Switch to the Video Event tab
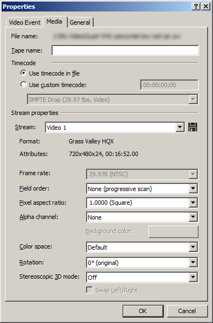The width and height of the screenshot is (213, 323). [x=25, y=22]
